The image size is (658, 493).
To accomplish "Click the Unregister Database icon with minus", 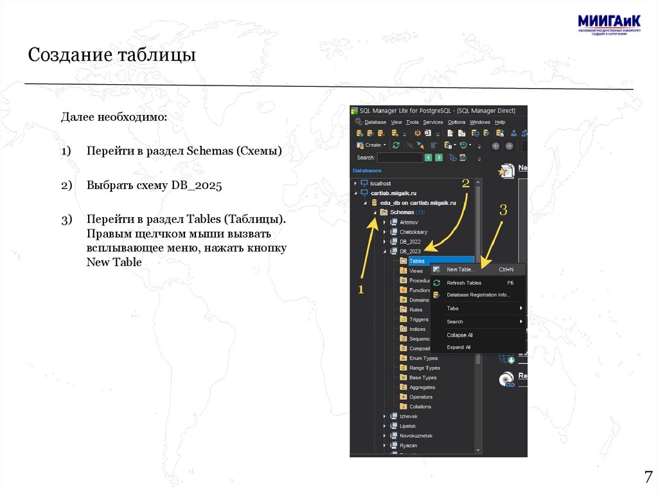I will click(x=380, y=133).
